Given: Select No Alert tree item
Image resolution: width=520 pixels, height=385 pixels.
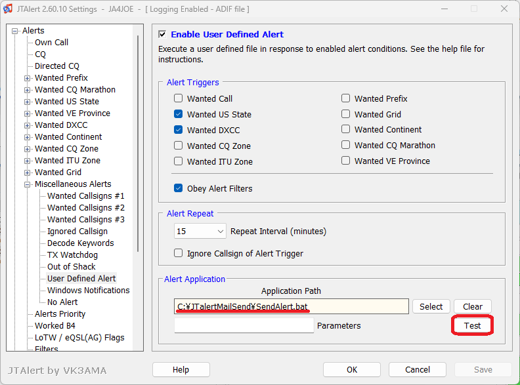Looking at the screenshot, I should coord(62,302).
